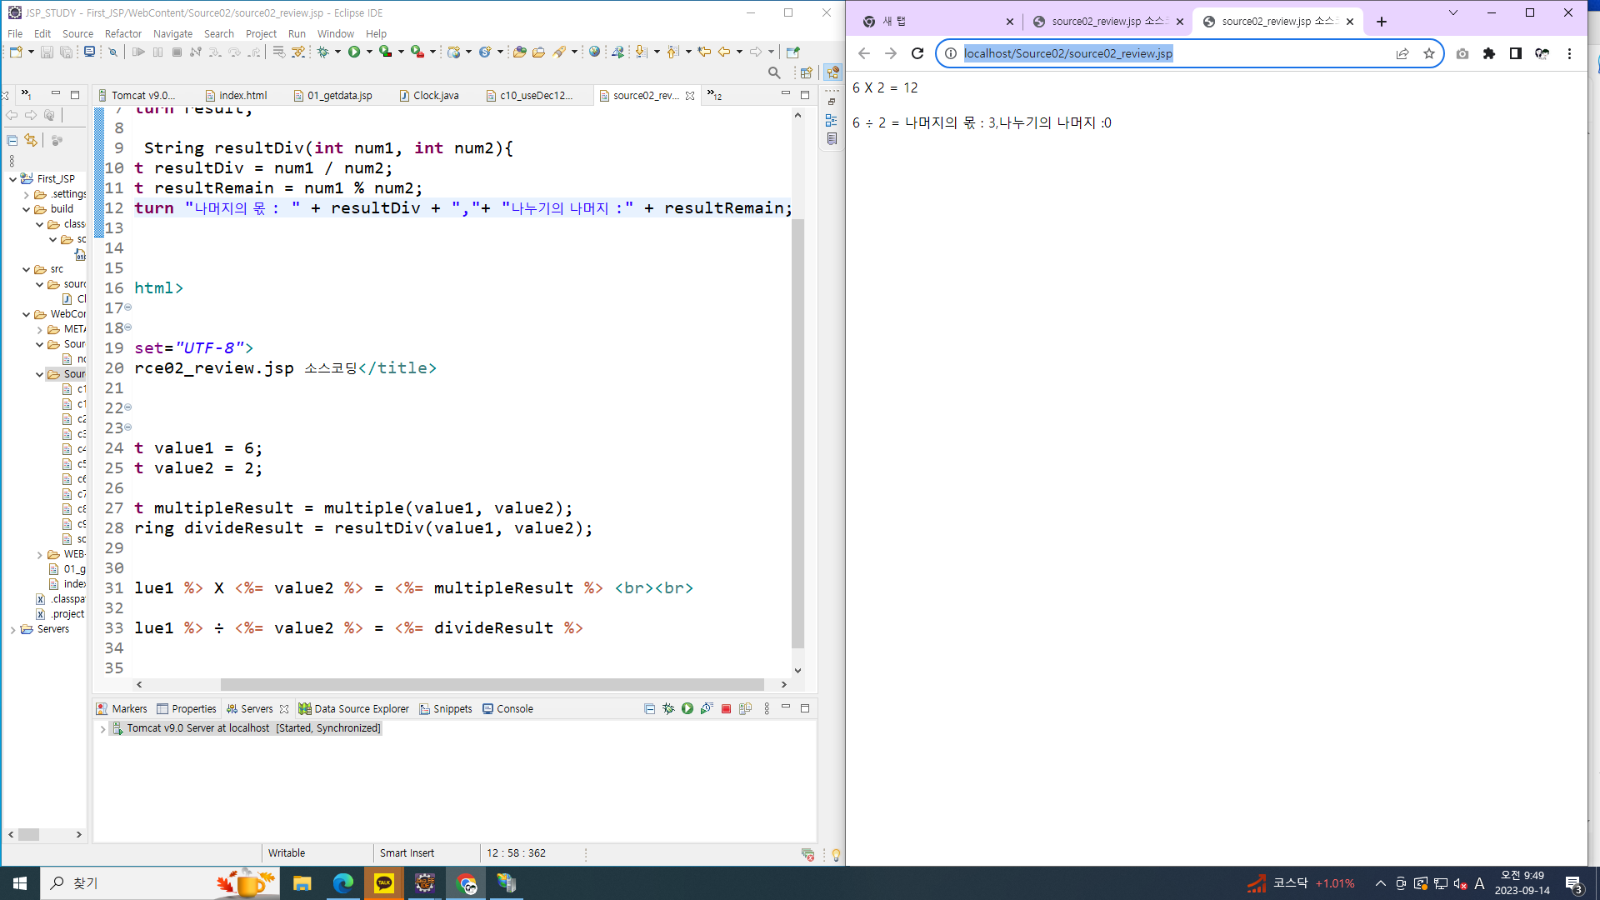The height and width of the screenshot is (900, 1600).
Task: Open Web Browser globe icon in toolbar
Action: point(594,52)
